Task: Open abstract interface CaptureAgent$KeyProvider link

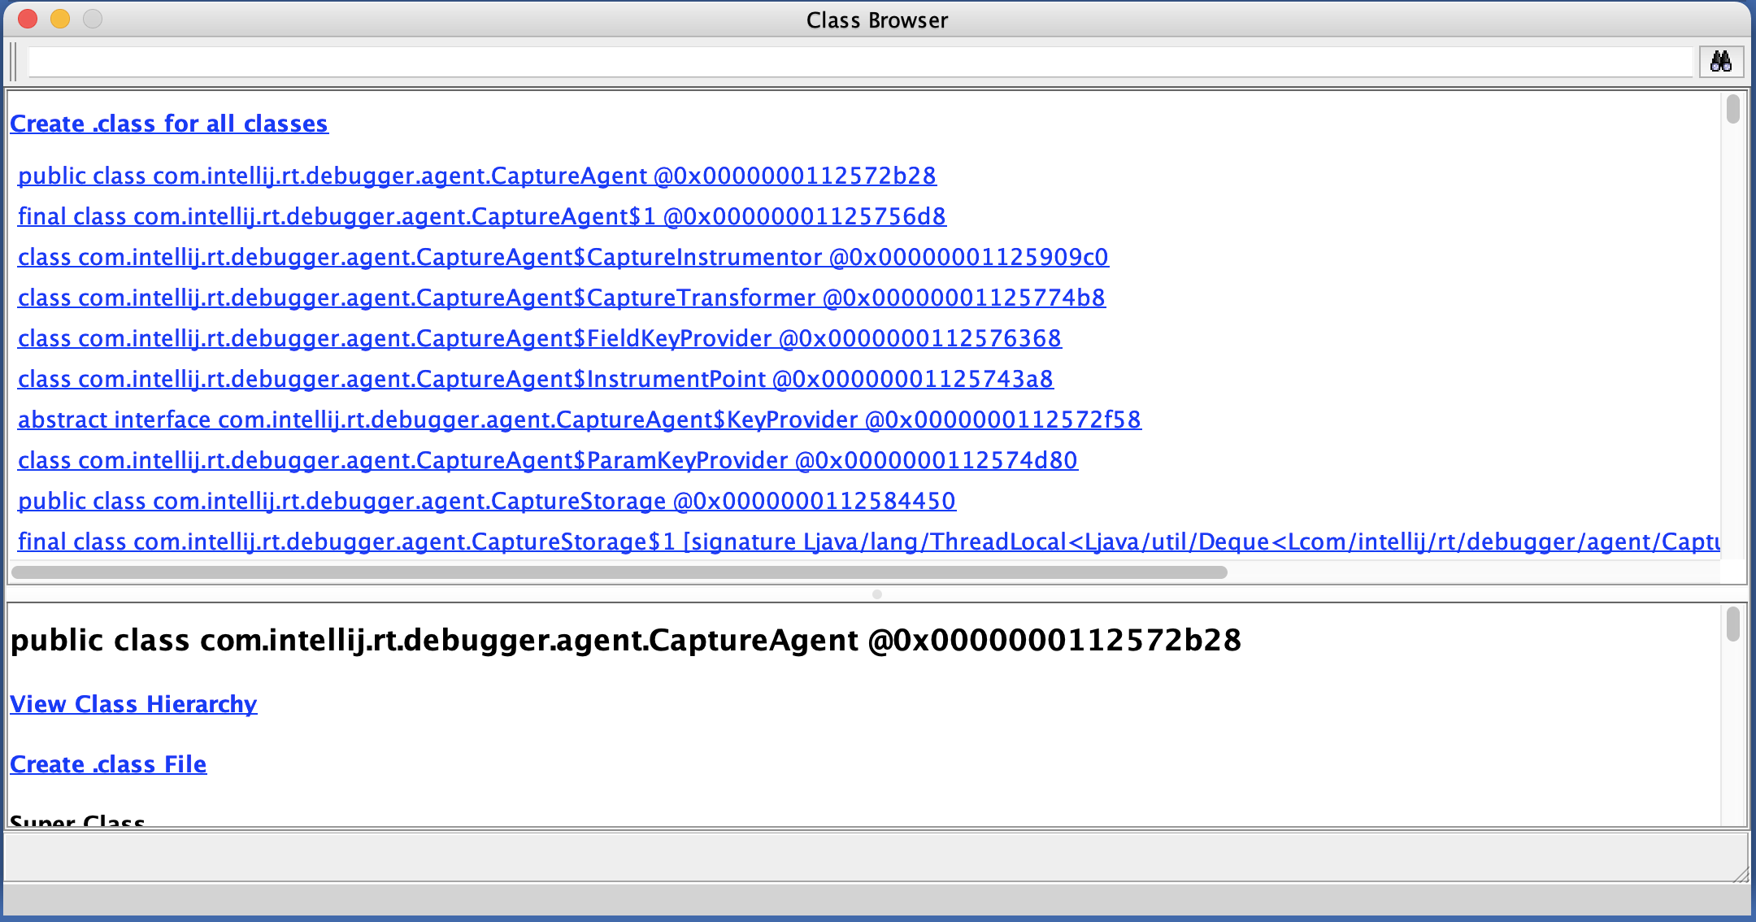Action: point(579,420)
